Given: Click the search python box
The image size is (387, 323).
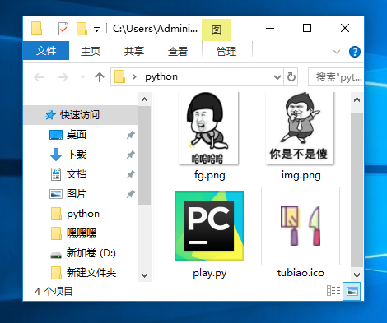Looking at the screenshot, I should (x=336, y=77).
